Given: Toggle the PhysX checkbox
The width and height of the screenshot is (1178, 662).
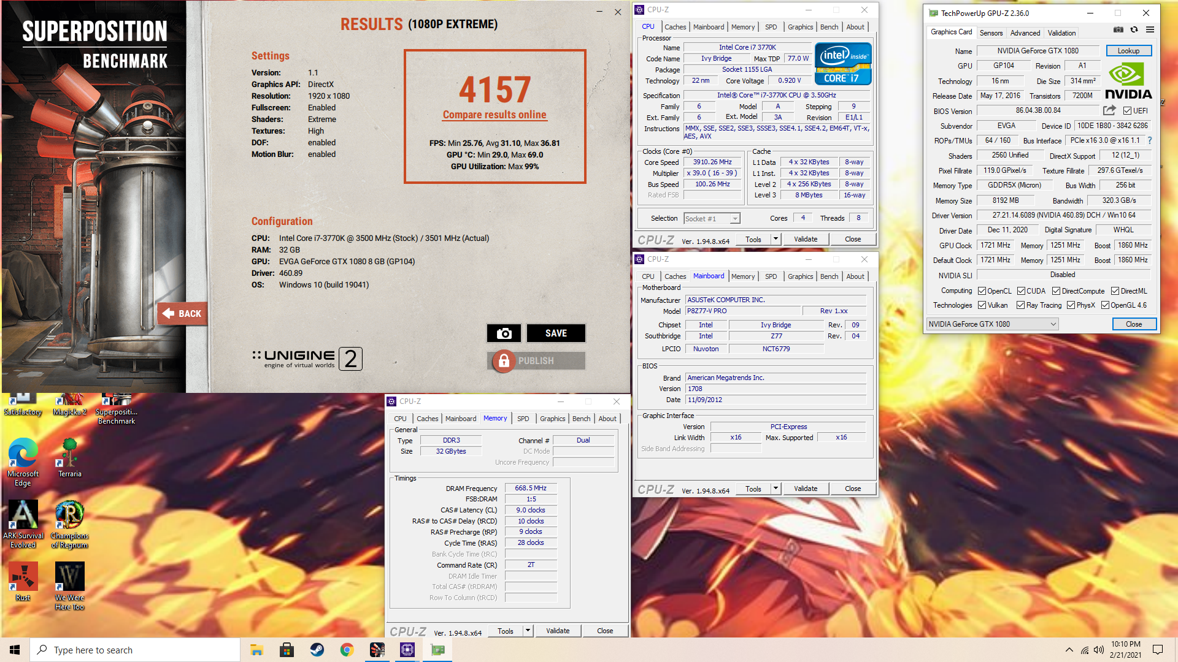Looking at the screenshot, I should (x=1071, y=305).
